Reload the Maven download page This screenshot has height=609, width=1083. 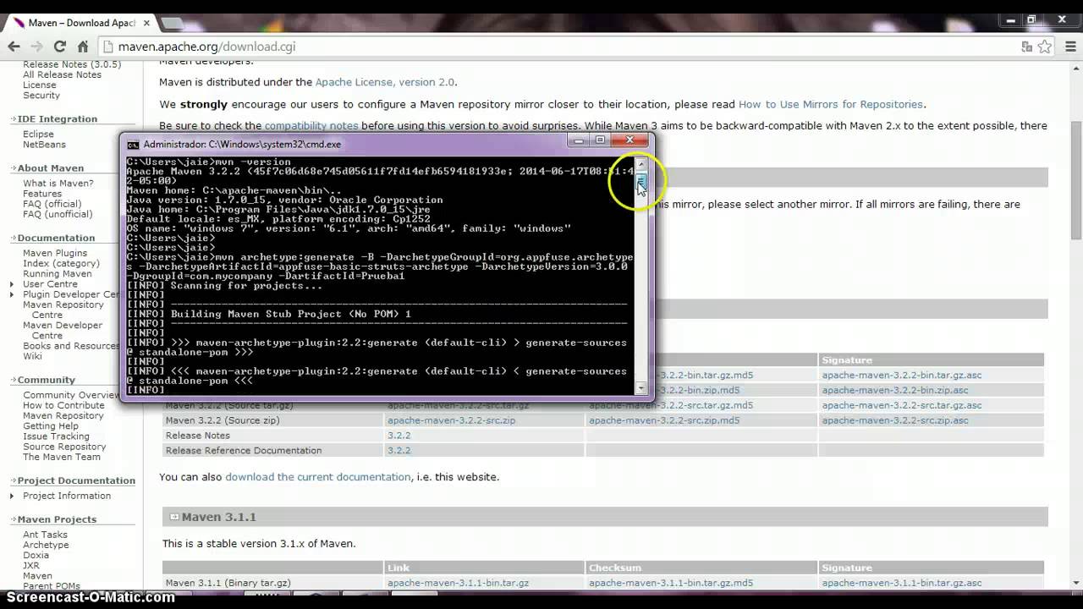[59, 47]
